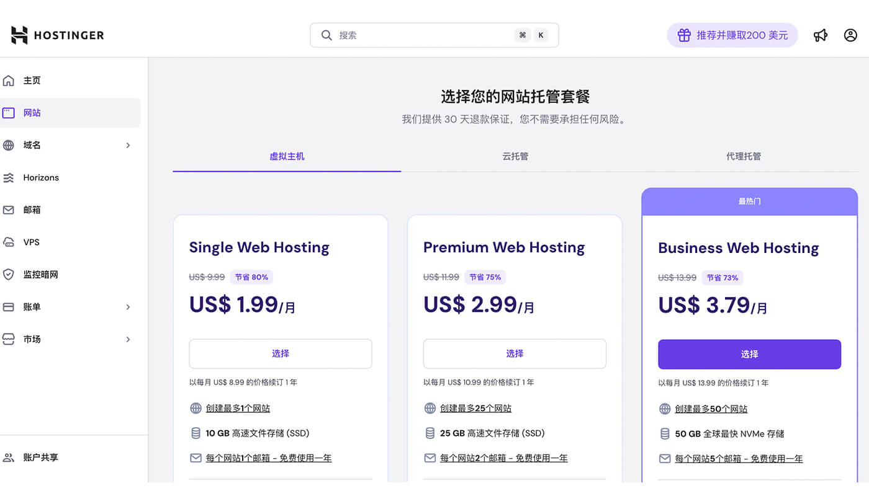Click the 账户共享 people icon
Screen dimensions: 869x496
(9, 458)
